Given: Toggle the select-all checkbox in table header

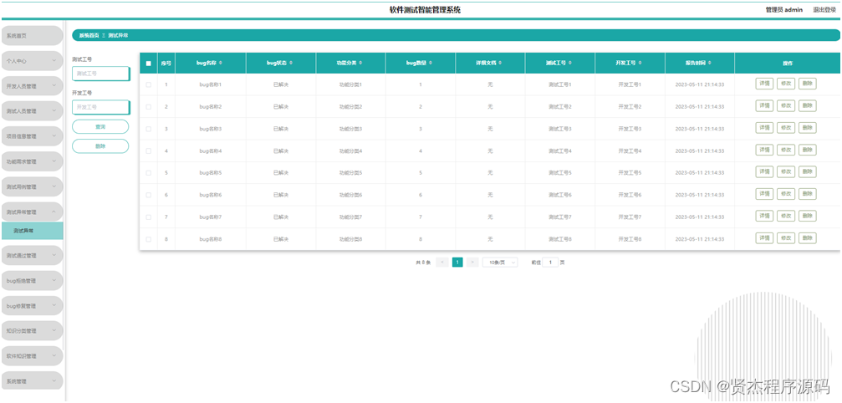Looking at the screenshot, I should pyautogui.click(x=149, y=64).
